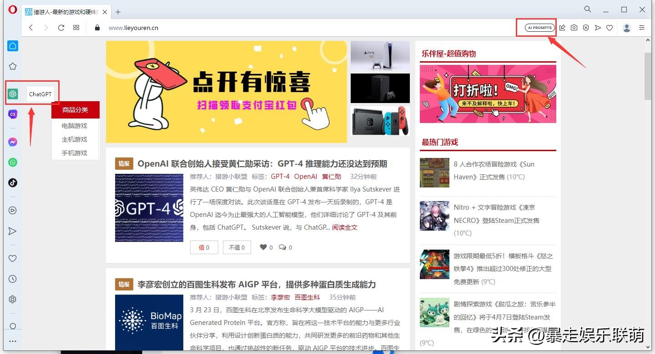Toggle the ad blocker shield
This screenshot has height=354, width=655.
pos(586,27)
